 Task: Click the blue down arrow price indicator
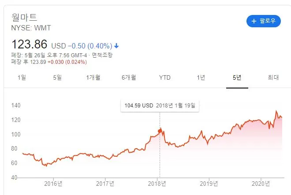point(116,46)
